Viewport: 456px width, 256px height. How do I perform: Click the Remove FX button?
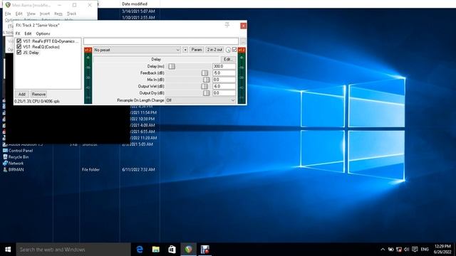point(38,94)
